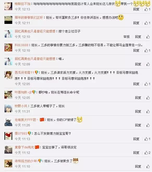Click 举报 to report the 12:10 comment
Image resolution: width=152 pixels, height=172 pixels.
click(x=126, y=37)
